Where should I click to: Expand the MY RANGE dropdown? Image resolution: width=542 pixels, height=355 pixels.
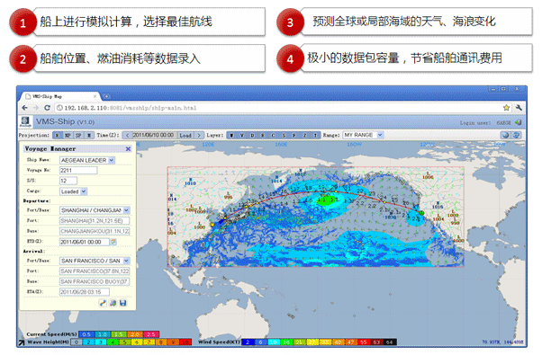tap(380, 135)
